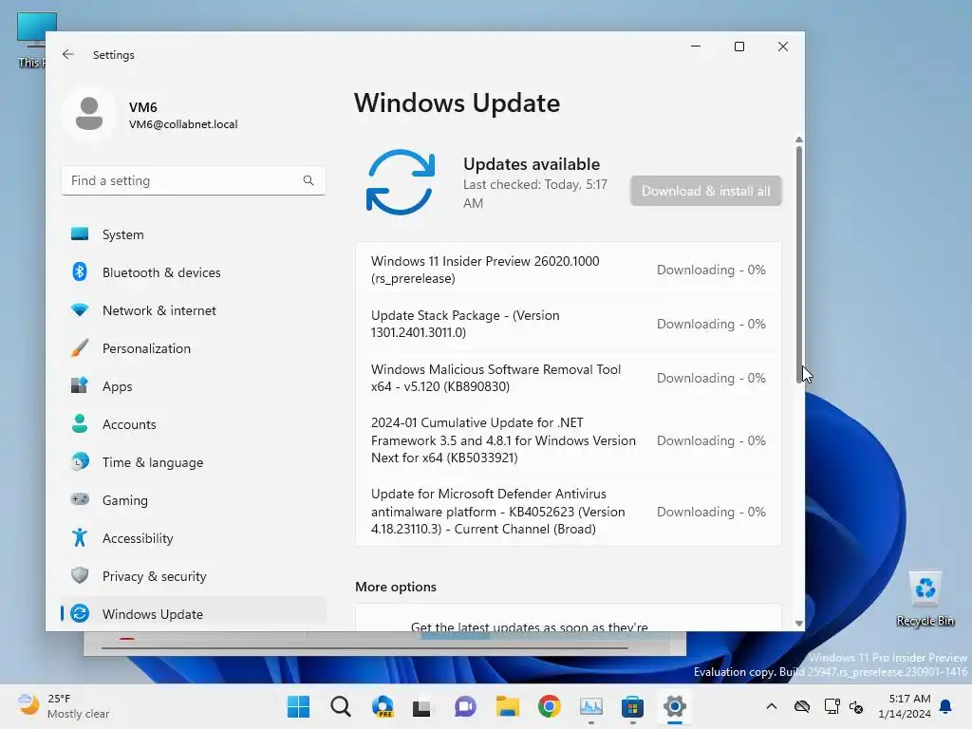Go back using the Settings back arrow

pos(68,54)
